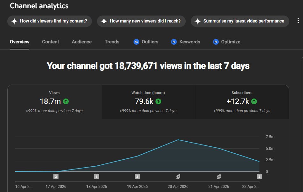This screenshot has height=192, width=303.
Task: Click the '21 Apr 2026' axis date label
Action: 218,186
